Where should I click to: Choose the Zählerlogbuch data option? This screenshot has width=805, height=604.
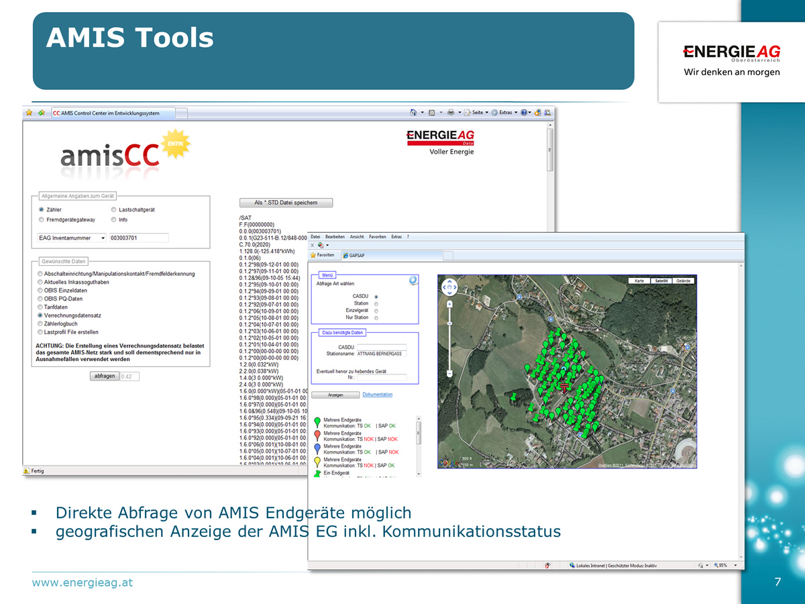tap(41, 323)
